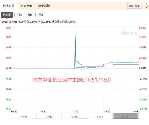Click the 15:00 time axis label
The image size is (149, 125).
tap(136, 111)
